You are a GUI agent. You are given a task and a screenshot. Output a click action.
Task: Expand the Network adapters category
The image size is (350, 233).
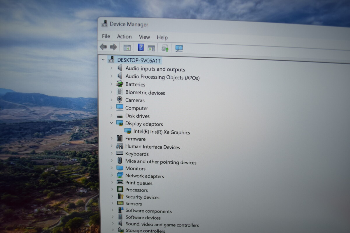(111, 175)
